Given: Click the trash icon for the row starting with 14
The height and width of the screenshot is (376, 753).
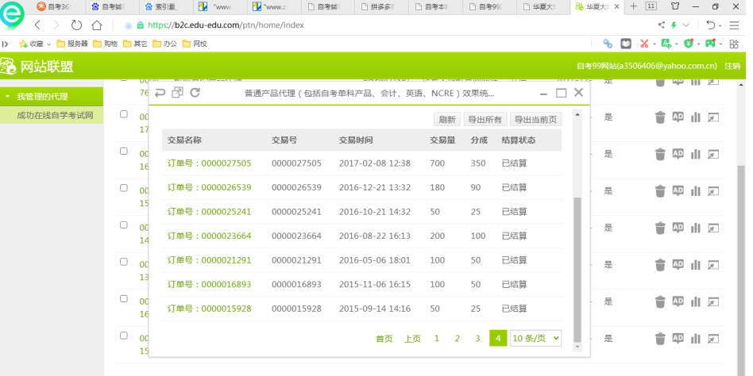Looking at the screenshot, I should (660, 228).
